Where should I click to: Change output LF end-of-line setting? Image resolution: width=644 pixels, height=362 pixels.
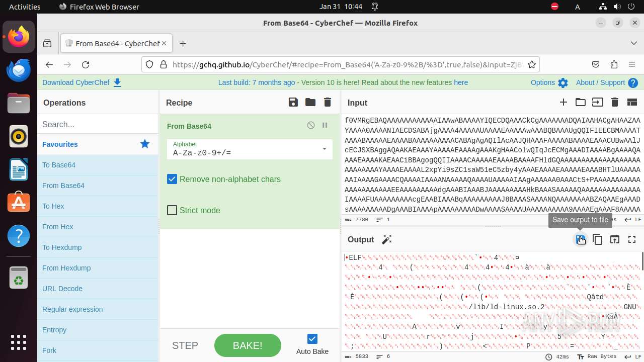(x=632, y=356)
